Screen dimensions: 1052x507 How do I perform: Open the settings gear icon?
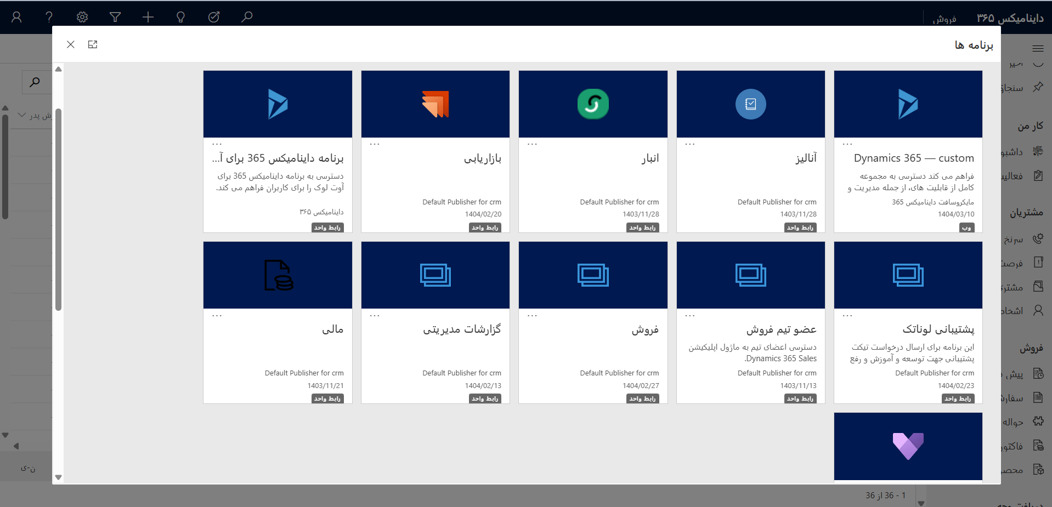[82, 17]
